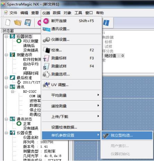Select the 间隔时间 tree row
154x161 pixels.
[x=31, y=73]
